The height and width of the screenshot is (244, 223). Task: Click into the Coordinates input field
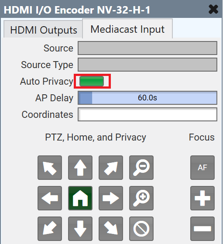(x=148, y=114)
